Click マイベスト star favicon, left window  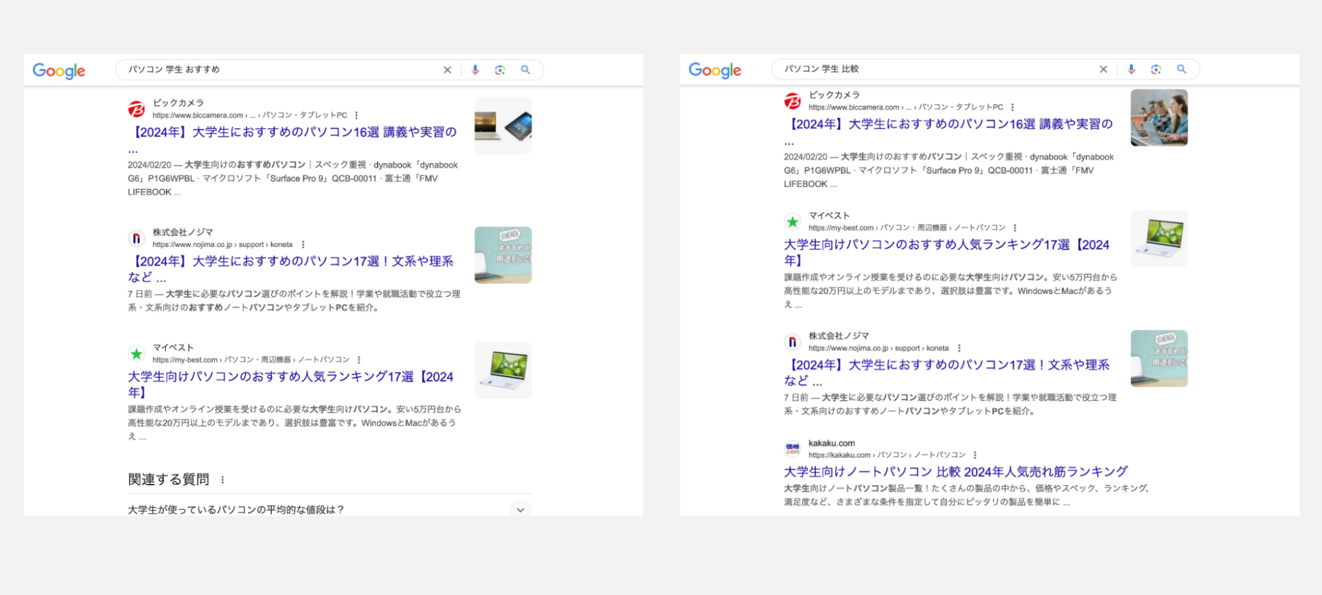coord(137,354)
